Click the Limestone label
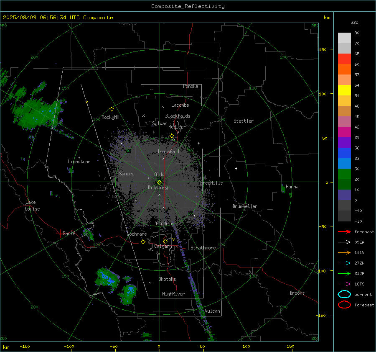The height and width of the screenshot is (352, 376). tap(79, 162)
